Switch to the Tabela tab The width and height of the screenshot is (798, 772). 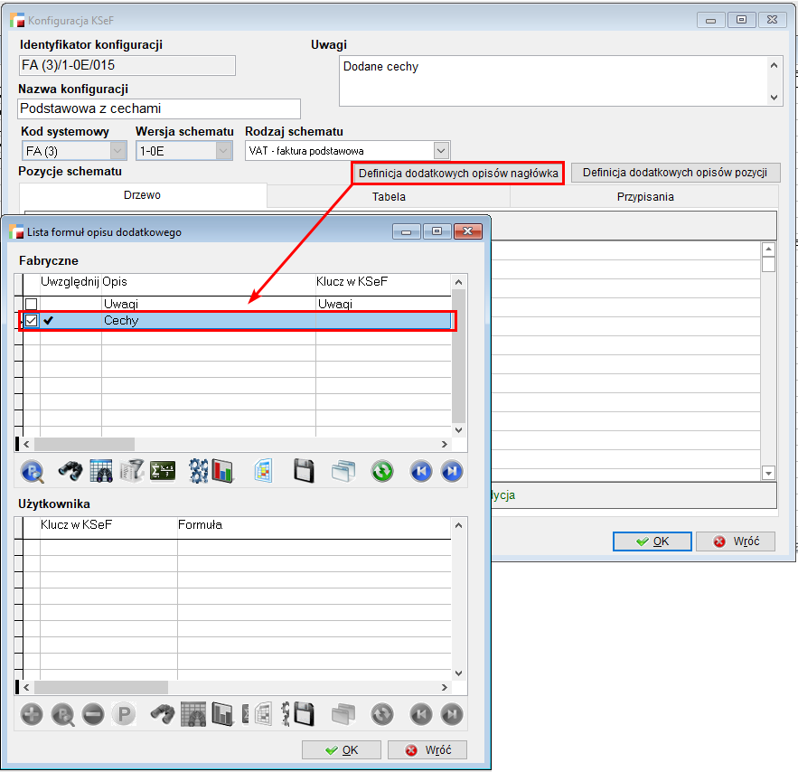tap(389, 196)
